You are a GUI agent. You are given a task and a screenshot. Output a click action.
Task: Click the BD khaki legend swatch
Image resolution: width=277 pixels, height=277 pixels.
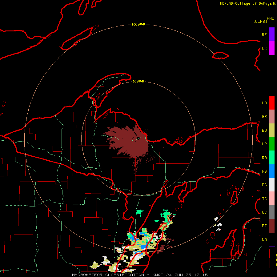tap(272, 130)
